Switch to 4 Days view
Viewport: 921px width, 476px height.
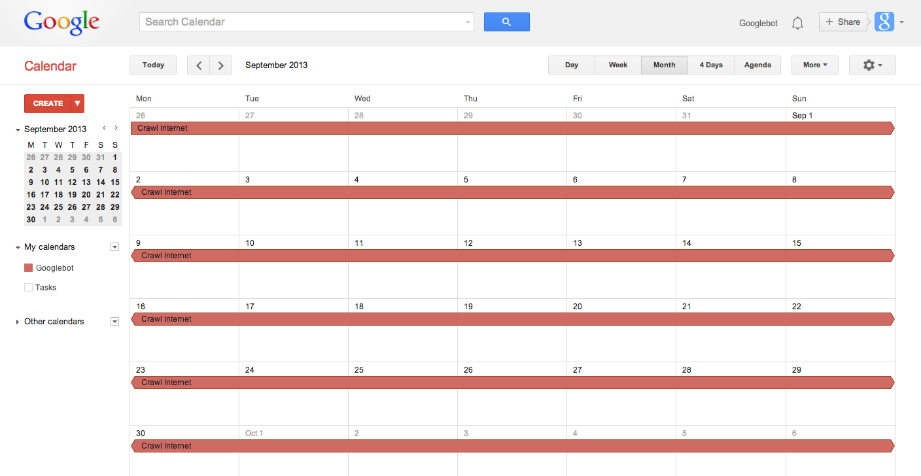711,65
